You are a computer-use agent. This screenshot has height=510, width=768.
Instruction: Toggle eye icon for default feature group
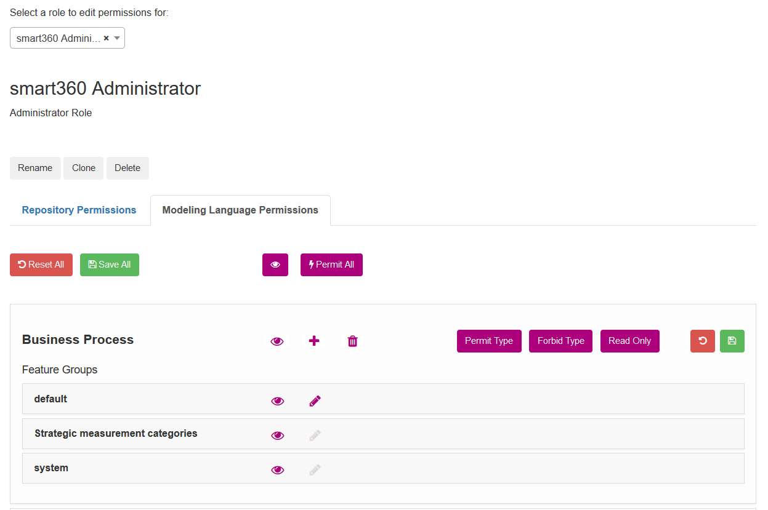click(278, 401)
